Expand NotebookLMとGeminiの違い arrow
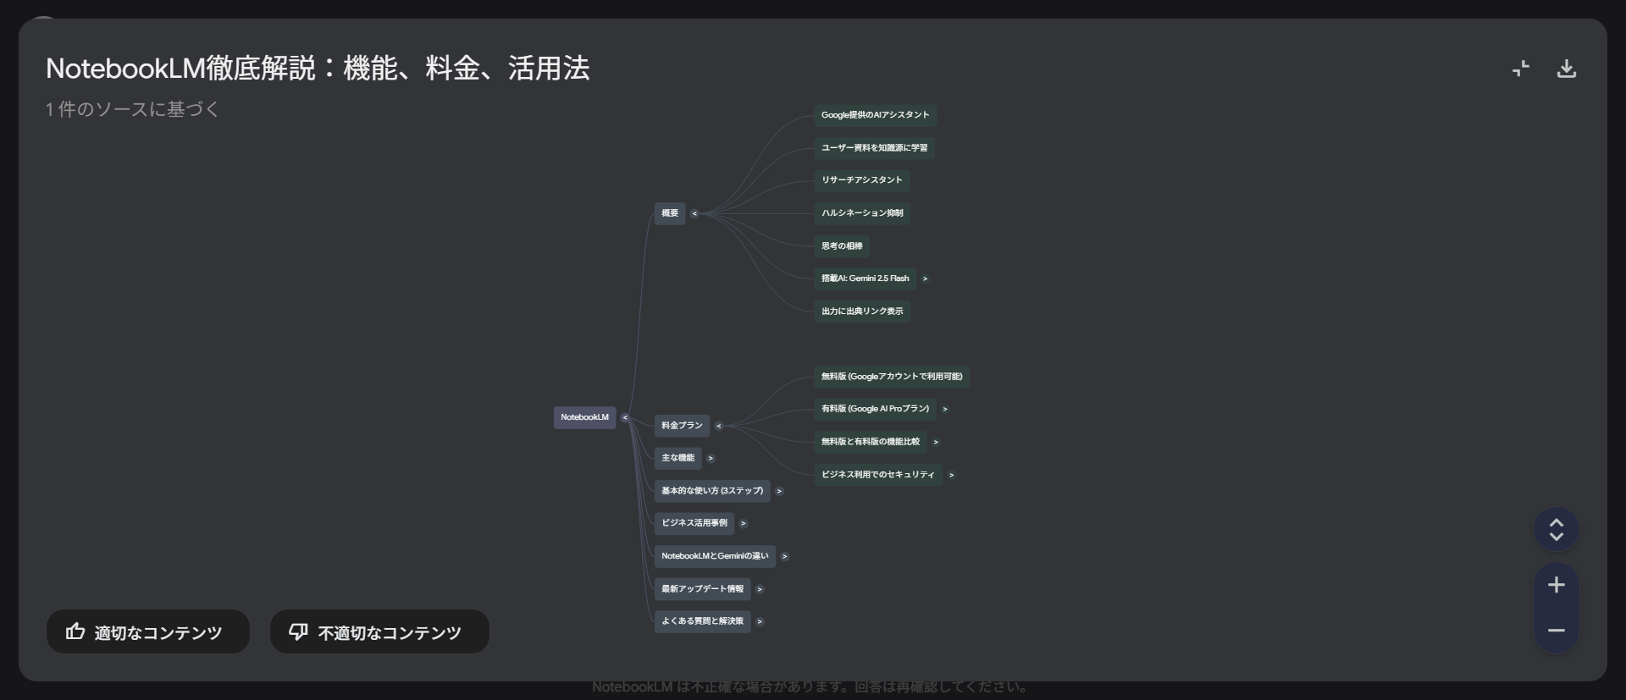This screenshot has height=700, width=1626. pos(785,556)
